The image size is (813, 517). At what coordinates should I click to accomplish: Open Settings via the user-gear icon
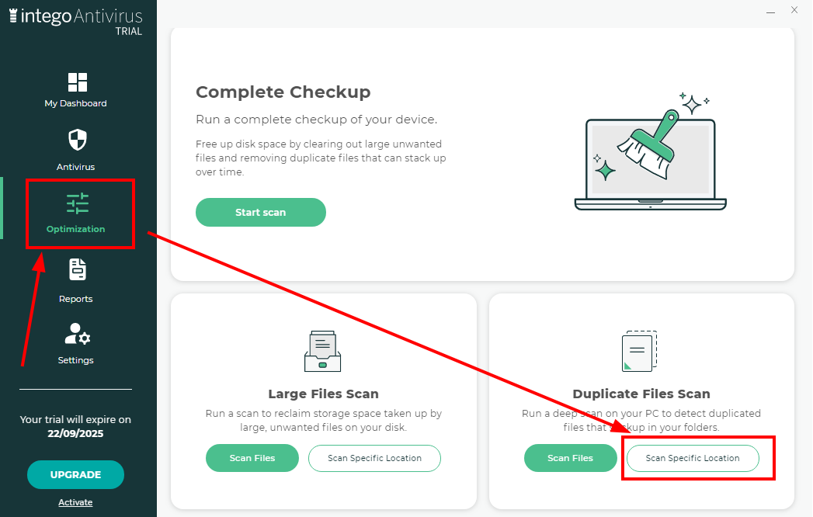pyautogui.click(x=77, y=335)
